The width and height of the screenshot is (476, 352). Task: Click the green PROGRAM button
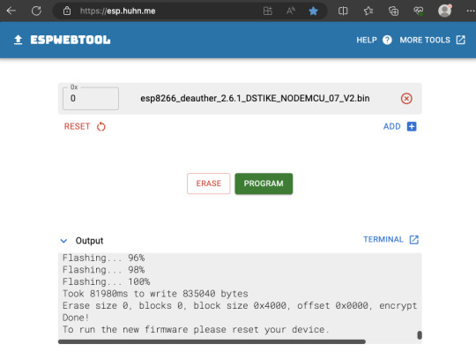coord(264,183)
